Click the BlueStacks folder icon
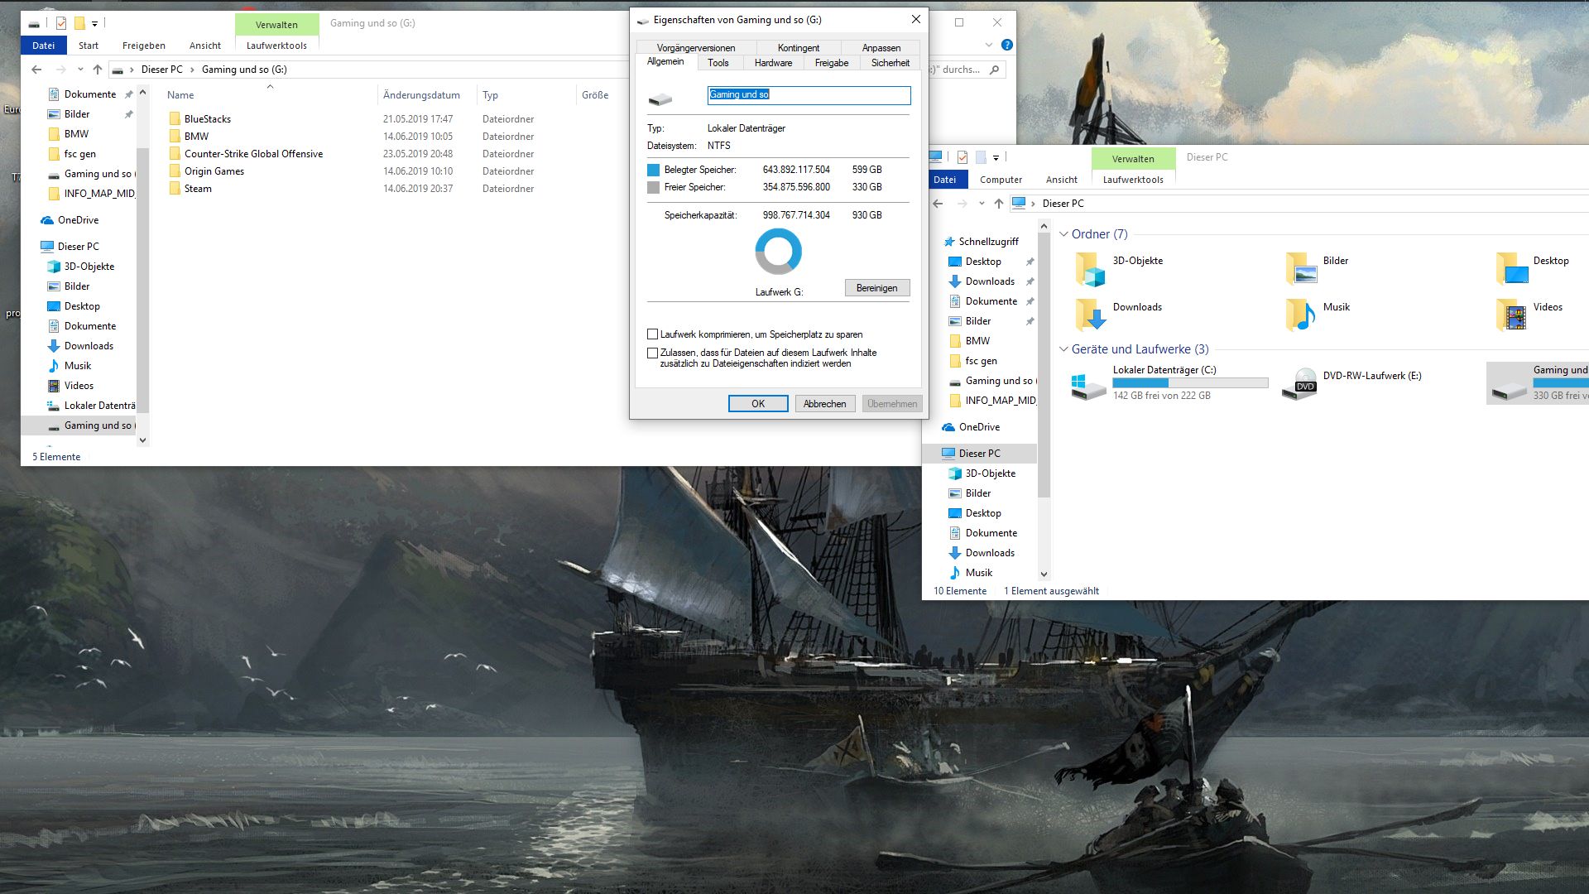The height and width of the screenshot is (894, 1589). click(175, 119)
